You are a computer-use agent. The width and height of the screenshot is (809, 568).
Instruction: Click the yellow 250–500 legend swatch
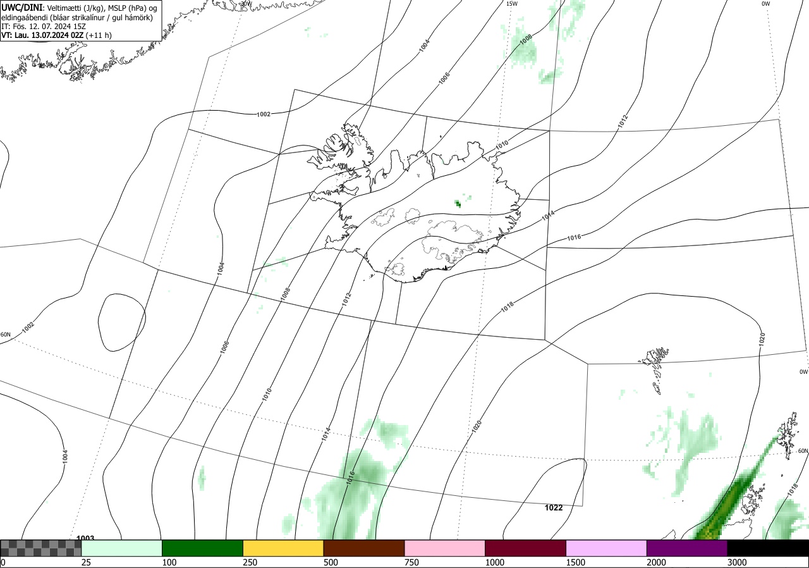pos(283,548)
